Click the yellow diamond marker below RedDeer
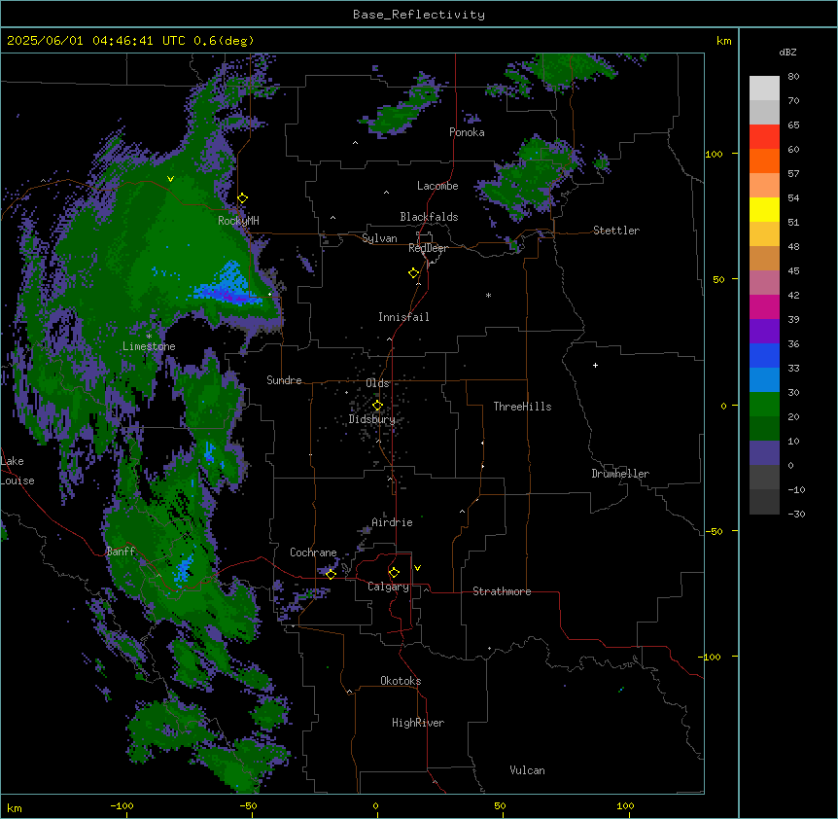 pos(413,273)
